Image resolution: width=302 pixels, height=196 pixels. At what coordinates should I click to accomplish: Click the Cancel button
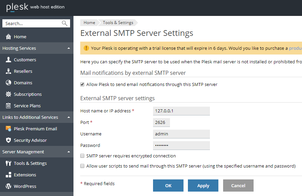coord(238,186)
